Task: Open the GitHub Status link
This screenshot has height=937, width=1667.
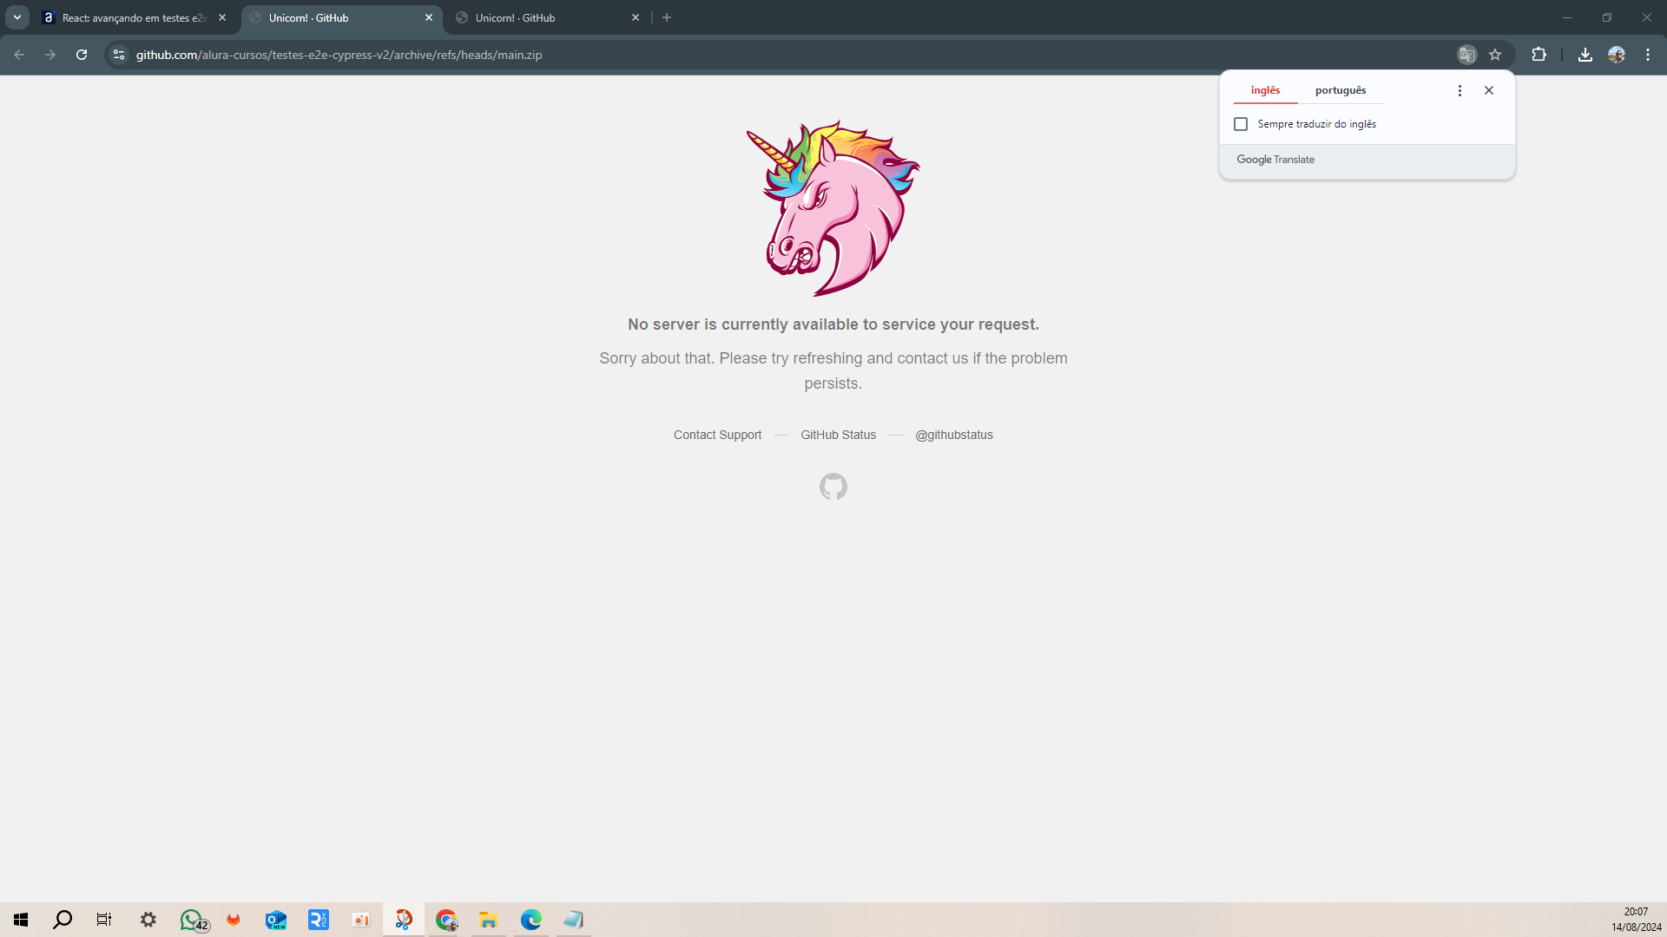Action: 838,435
